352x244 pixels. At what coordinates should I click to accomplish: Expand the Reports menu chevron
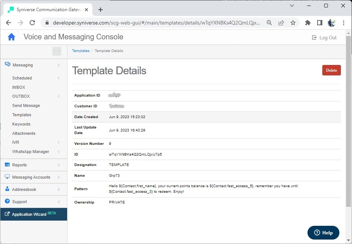pos(59,165)
